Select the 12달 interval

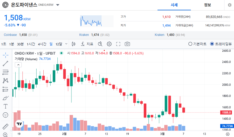click(59, 44)
